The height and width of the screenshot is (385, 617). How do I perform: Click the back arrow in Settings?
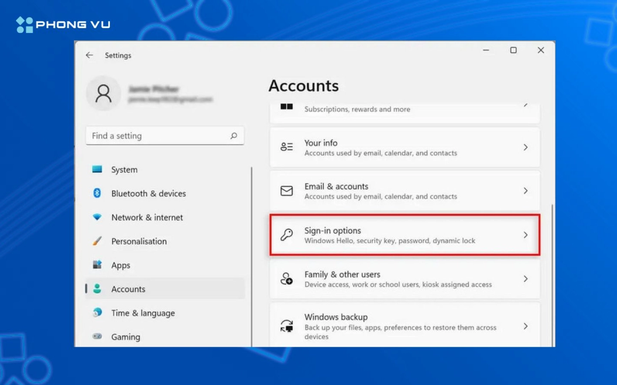tap(89, 55)
